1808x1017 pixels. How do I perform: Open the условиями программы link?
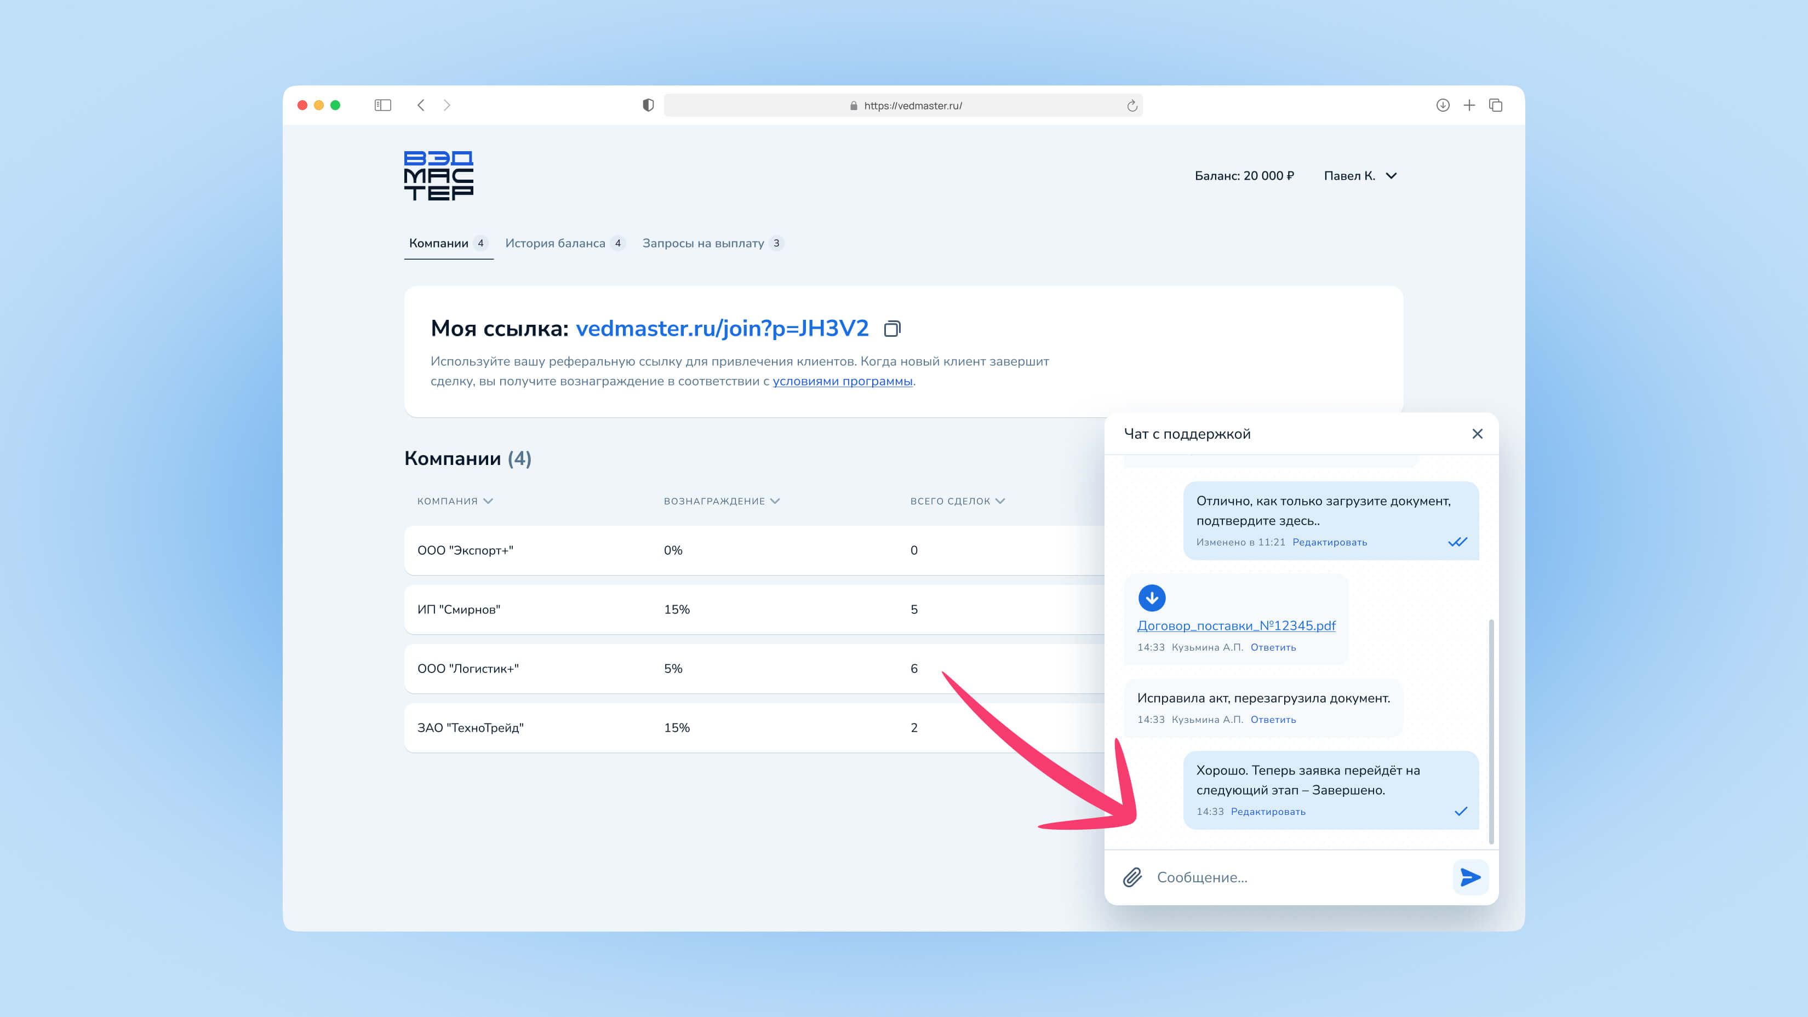[x=842, y=381]
